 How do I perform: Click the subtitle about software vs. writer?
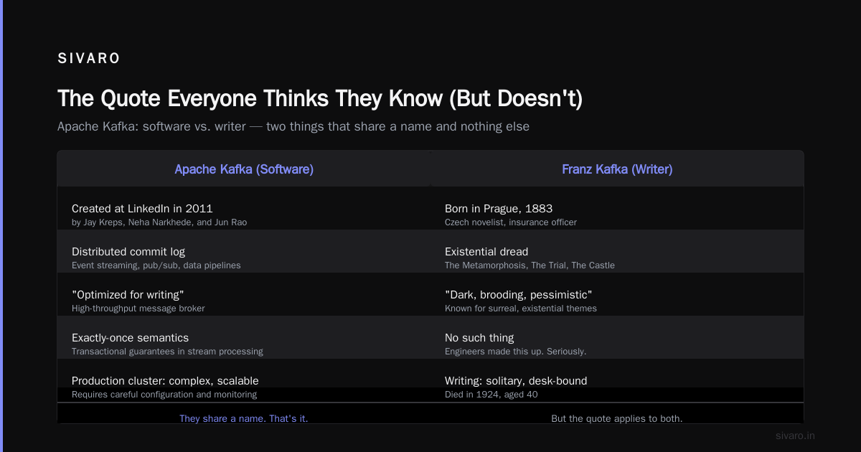[293, 126]
